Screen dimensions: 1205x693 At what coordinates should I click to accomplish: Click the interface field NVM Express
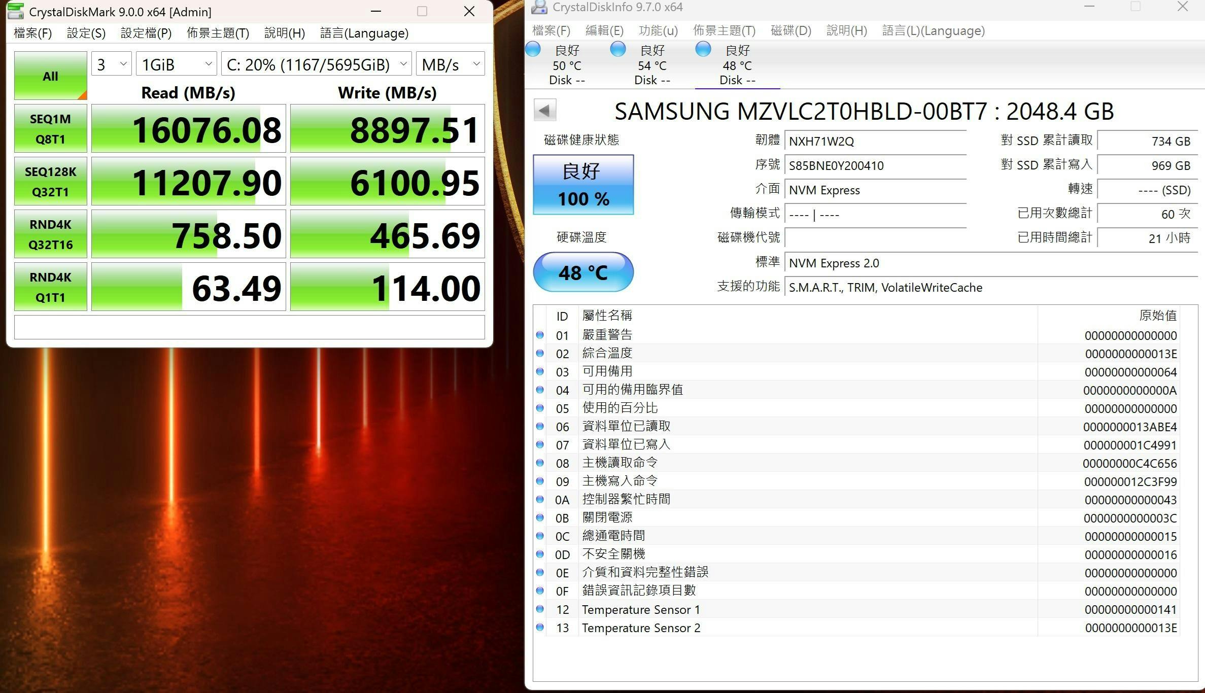pyautogui.click(x=875, y=190)
